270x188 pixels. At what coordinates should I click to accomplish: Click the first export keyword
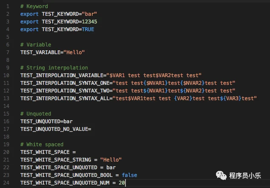[x=29, y=14]
